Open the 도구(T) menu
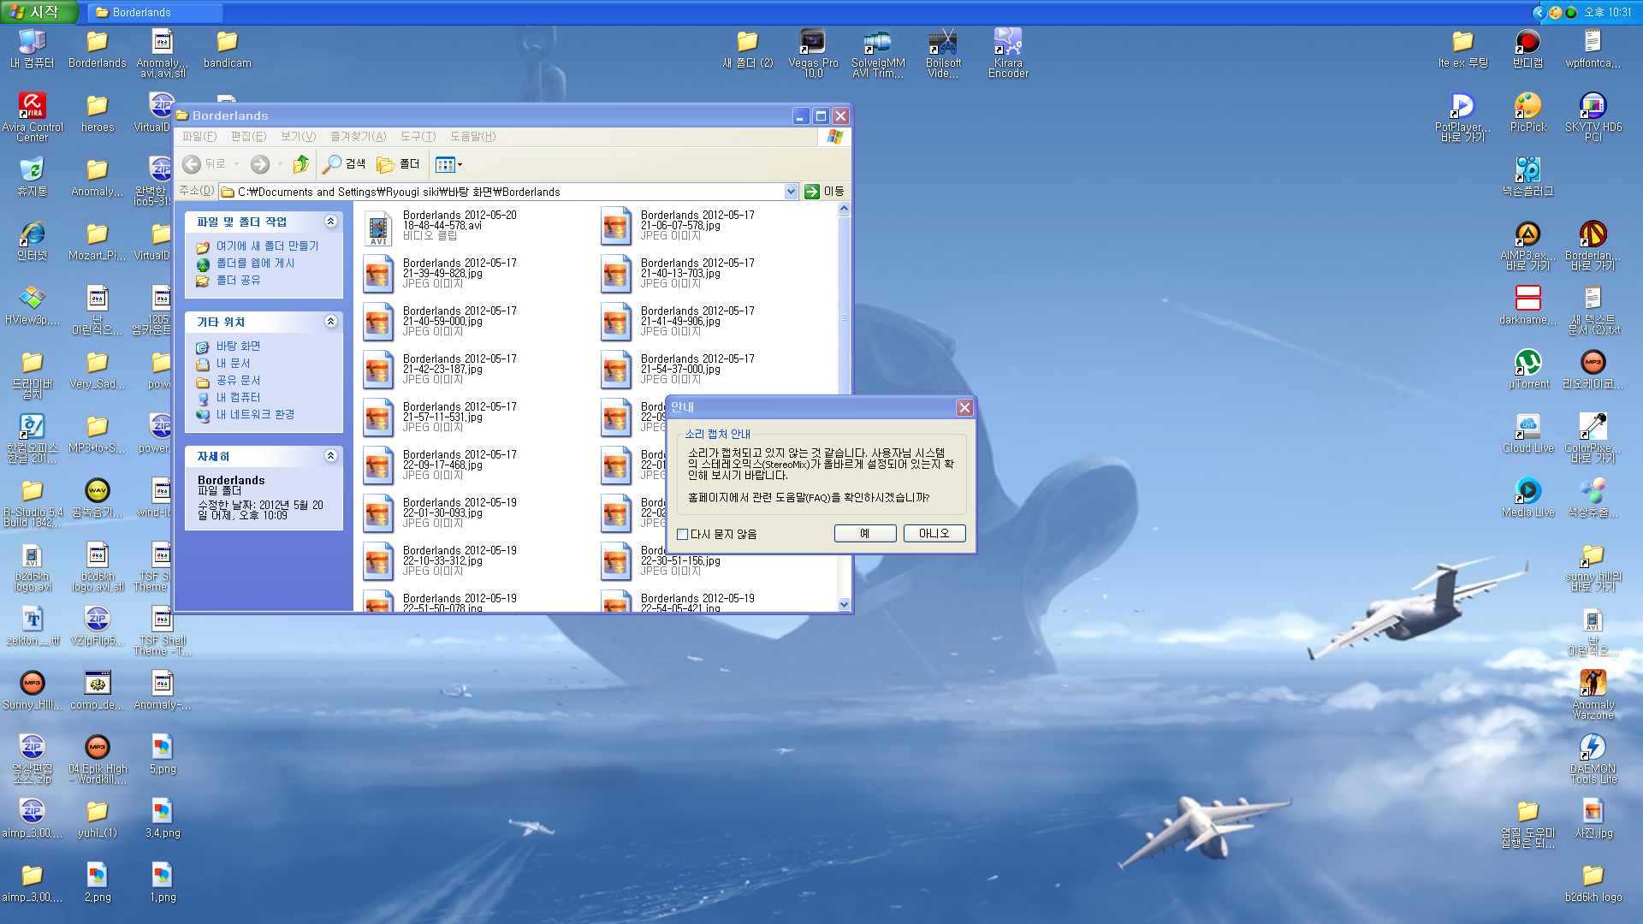 (418, 137)
